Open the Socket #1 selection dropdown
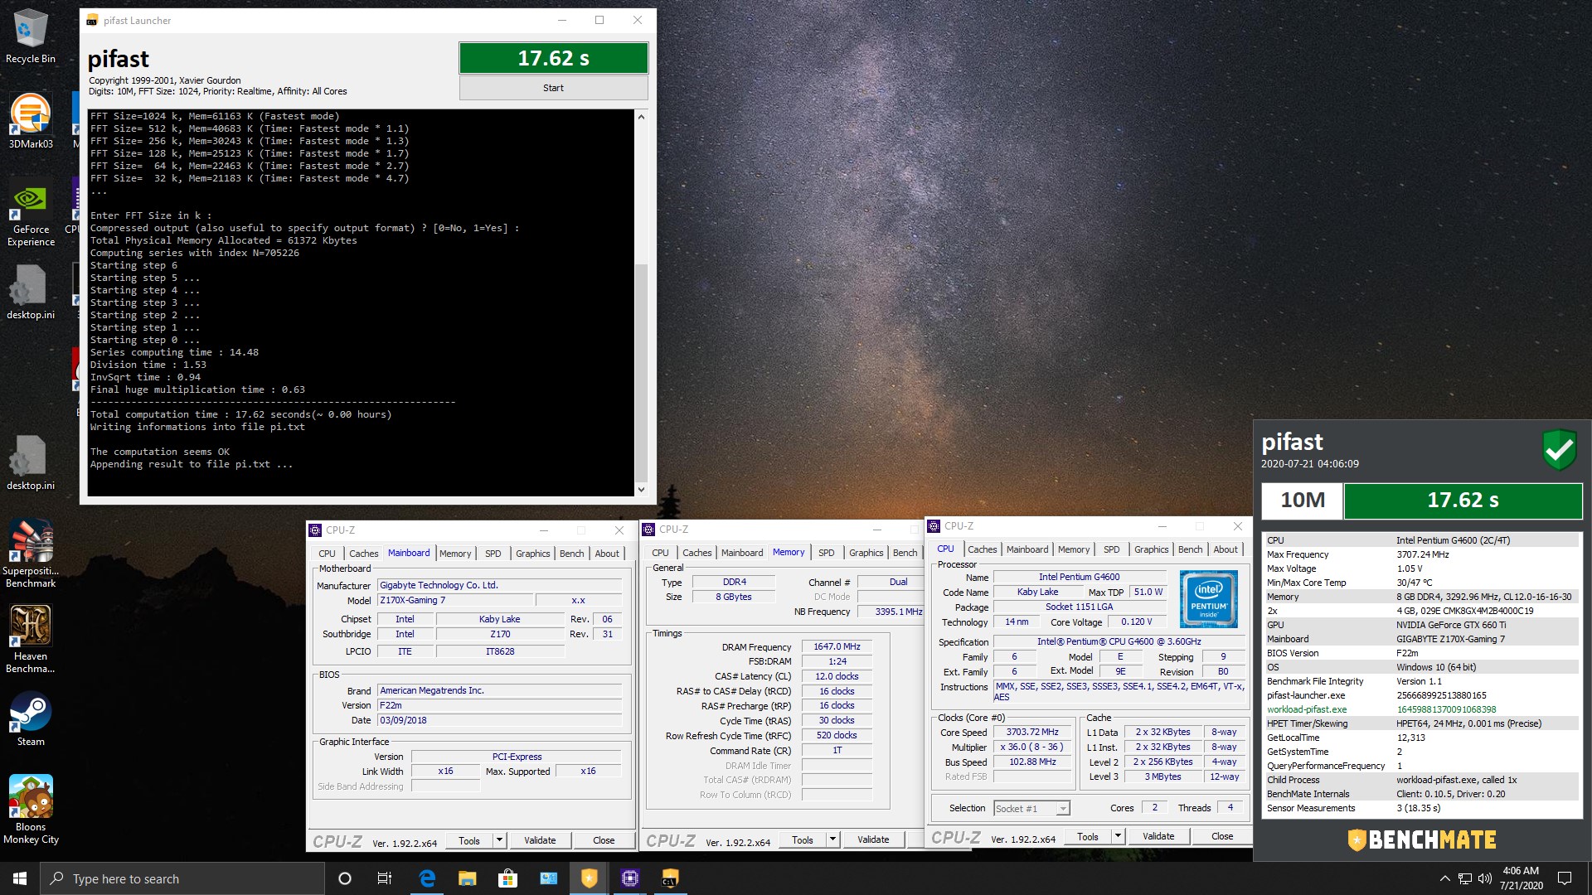The image size is (1592, 895). pyautogui.click(x=1032, y=809)
